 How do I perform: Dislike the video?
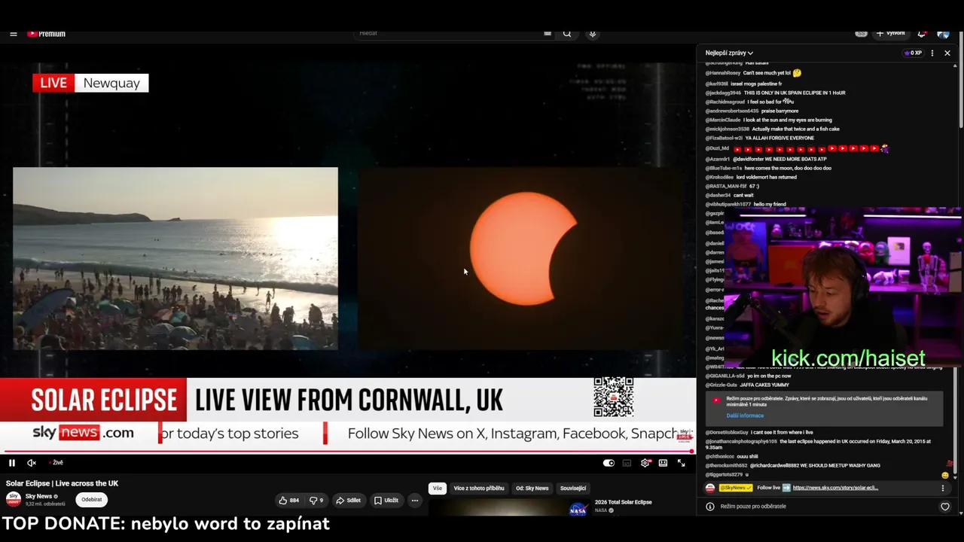pos(316,501)
